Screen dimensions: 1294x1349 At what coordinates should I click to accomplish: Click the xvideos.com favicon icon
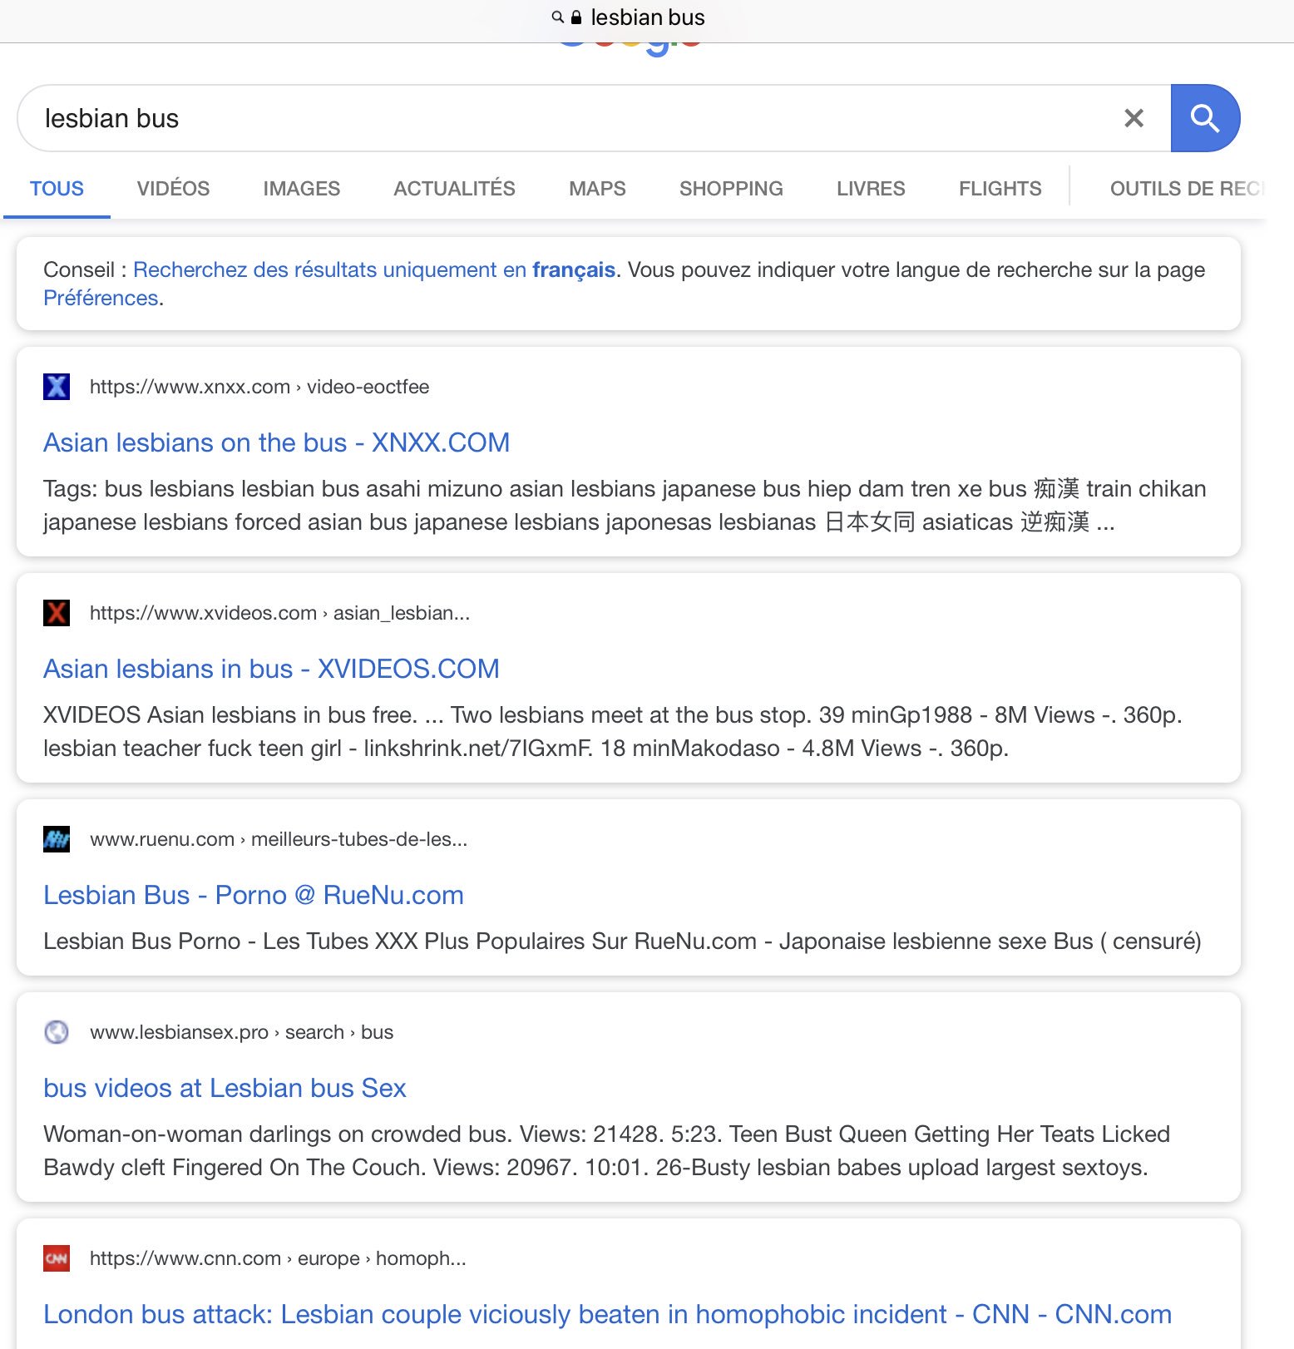[57, 613]
